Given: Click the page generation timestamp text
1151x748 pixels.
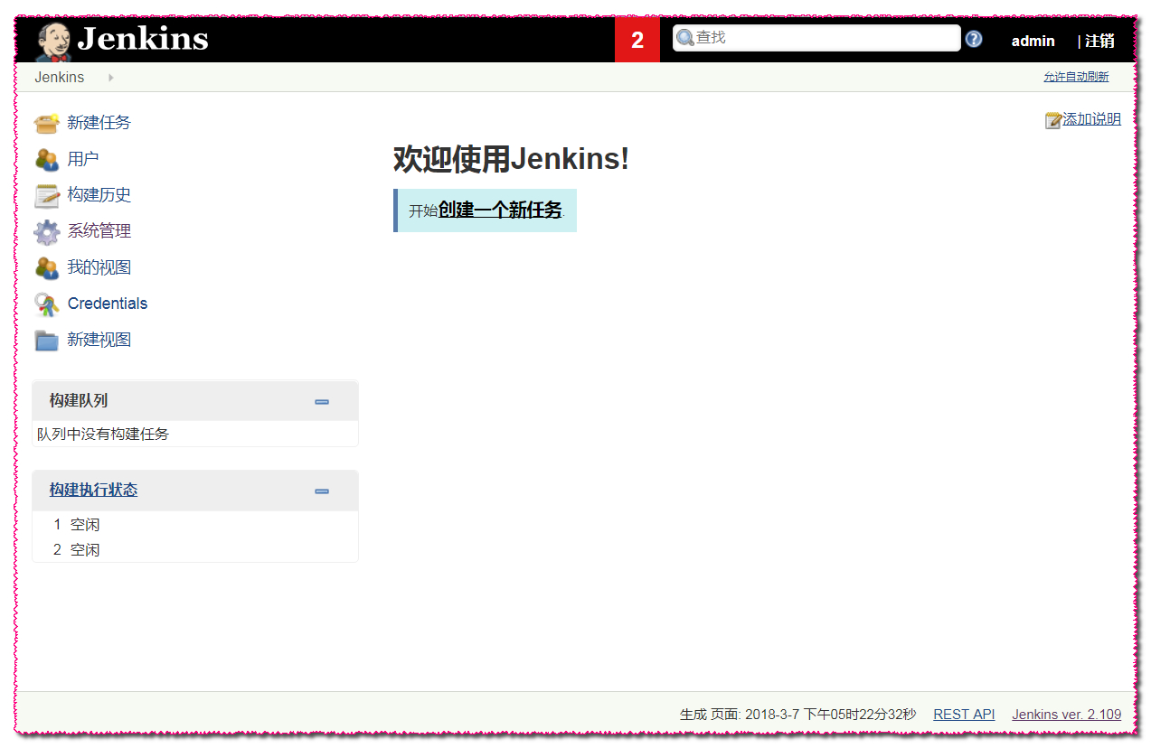Looking at the screenshot, I should [x=797, y=715].
